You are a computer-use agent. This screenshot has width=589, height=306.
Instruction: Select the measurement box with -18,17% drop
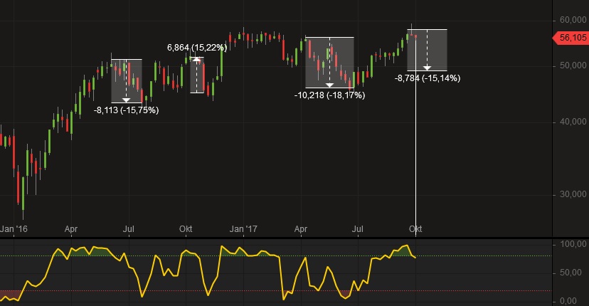point(329,63)
